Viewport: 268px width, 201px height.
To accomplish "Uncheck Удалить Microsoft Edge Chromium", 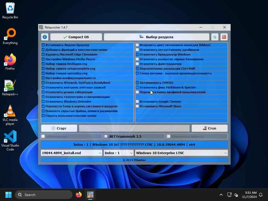I will pyautogui.click(x=43, y=54).
